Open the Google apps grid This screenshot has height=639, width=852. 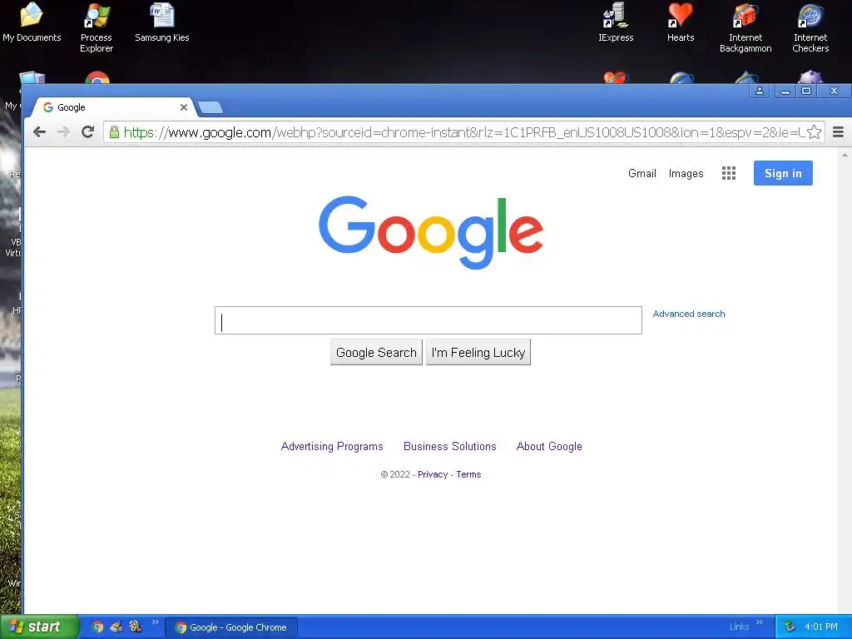click(729, 173)
